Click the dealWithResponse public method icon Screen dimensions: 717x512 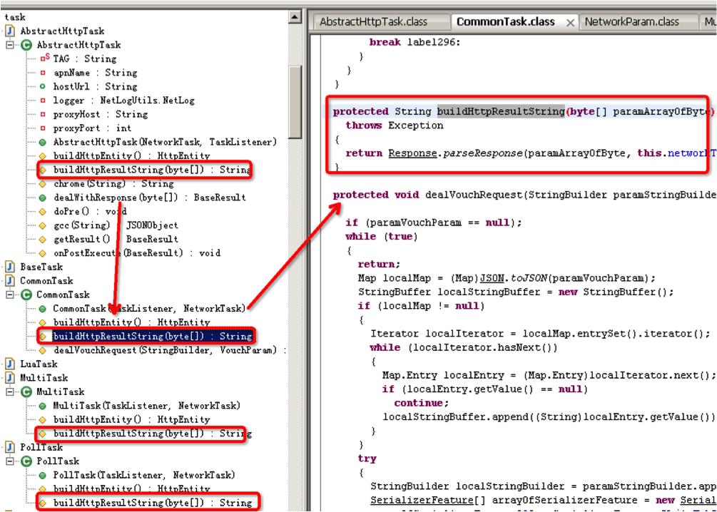[x=43, y=198]
